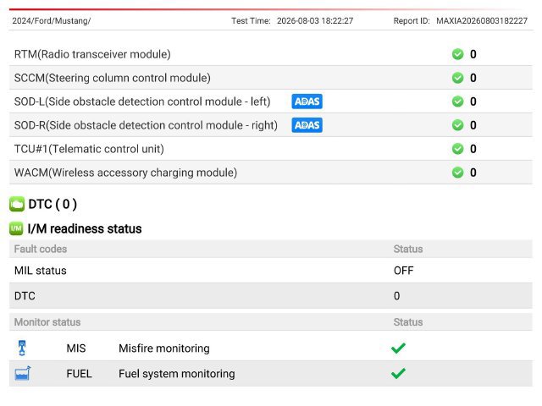This screenshot has height=406, width=542.
Task: Select the SCCM(Steering column control module) text
Action: 113,78
